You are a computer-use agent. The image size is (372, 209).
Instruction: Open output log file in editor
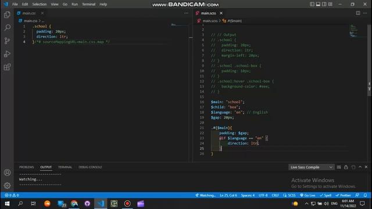click(353, 167)
